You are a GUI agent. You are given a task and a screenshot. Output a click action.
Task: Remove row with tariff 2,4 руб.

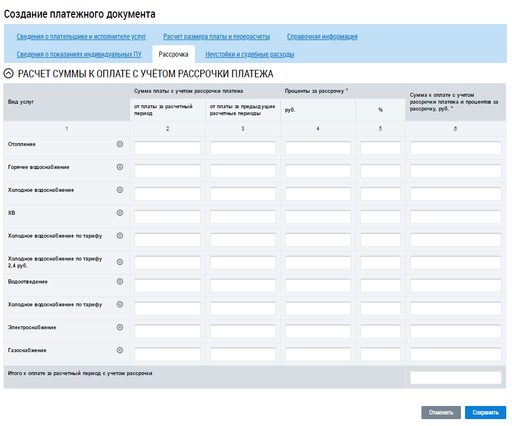pyautogui.click(x=120, y=262)
